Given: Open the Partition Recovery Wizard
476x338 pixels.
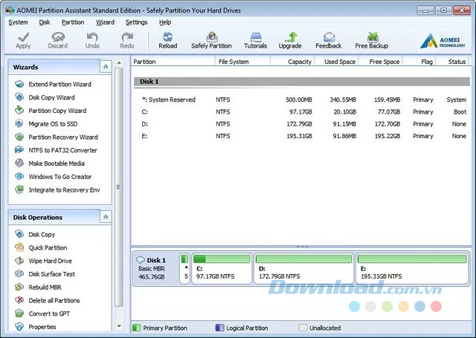Looking at the screenshot, I should click(57, 137).
